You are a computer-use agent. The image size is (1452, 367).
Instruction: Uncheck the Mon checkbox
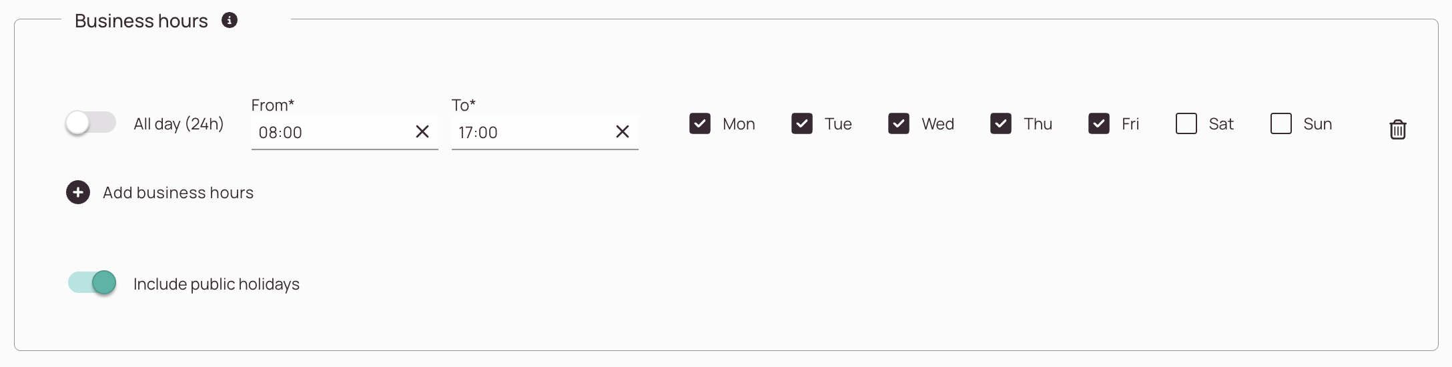point(700,124)
